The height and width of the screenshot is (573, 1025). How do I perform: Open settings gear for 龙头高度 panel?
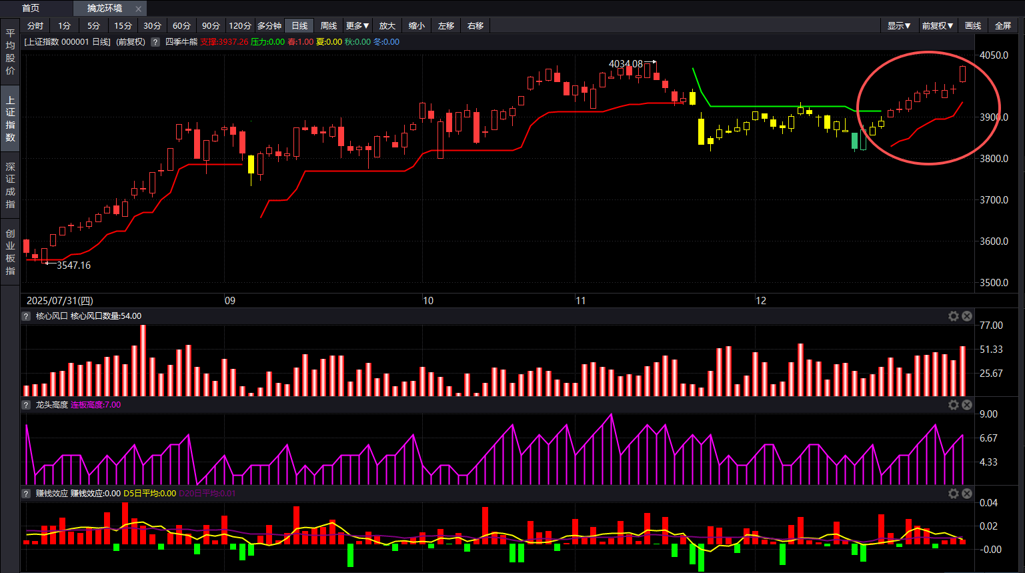pyautogui.click(x=954, y=405)
